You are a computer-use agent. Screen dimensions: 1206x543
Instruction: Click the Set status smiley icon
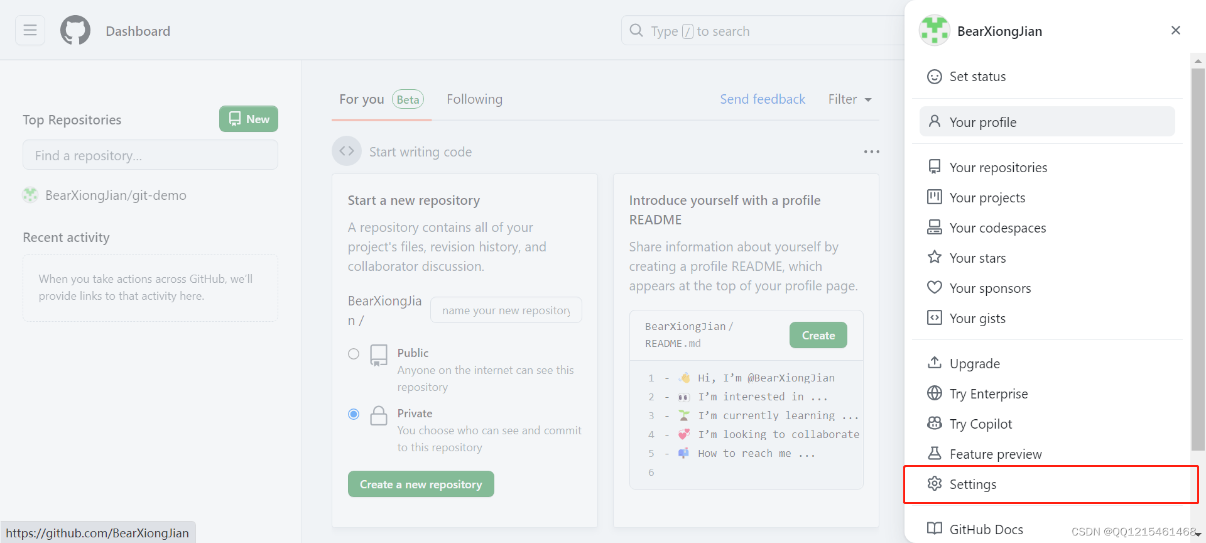935,77
